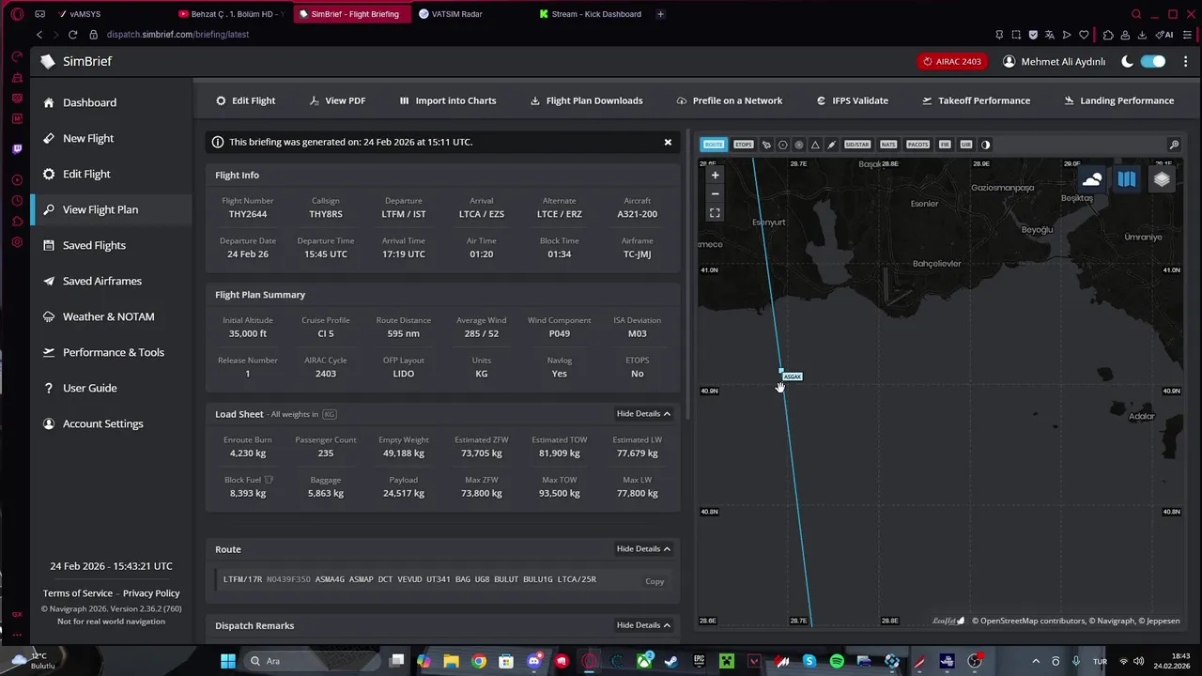Toggle ROUTE layer on map
This screenshot has height=676, width=1202.
tap(714, 145)
